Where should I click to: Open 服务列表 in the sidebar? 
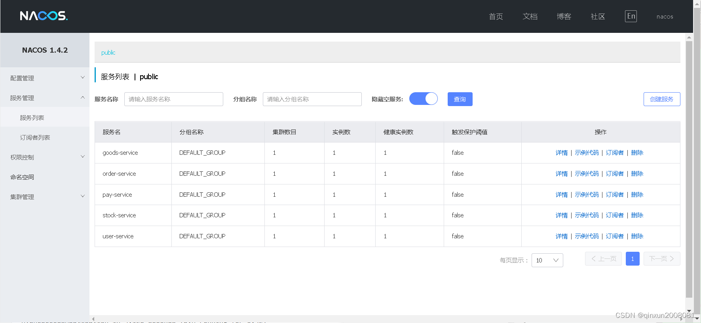[32, 118]
